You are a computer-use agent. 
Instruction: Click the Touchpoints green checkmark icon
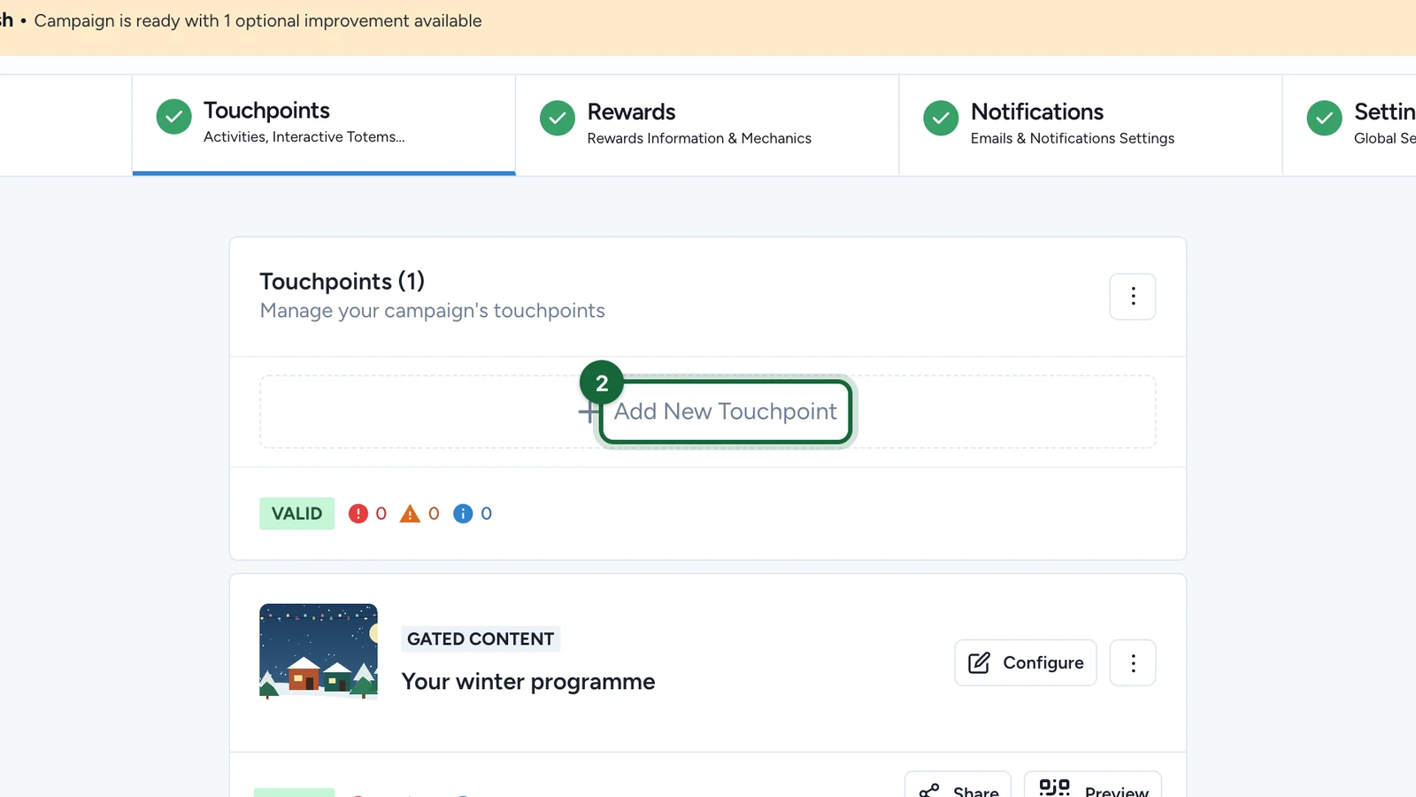point(173,117)
